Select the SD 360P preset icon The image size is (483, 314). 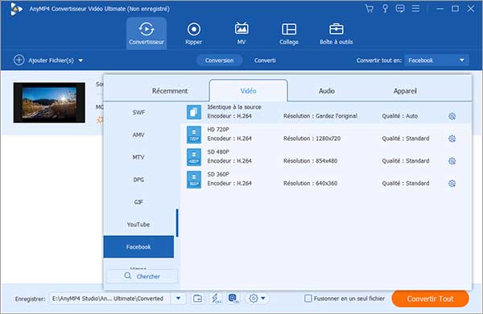194,180
